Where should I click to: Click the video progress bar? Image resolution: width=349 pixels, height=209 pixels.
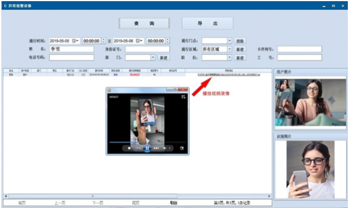(x=147, y=142)
